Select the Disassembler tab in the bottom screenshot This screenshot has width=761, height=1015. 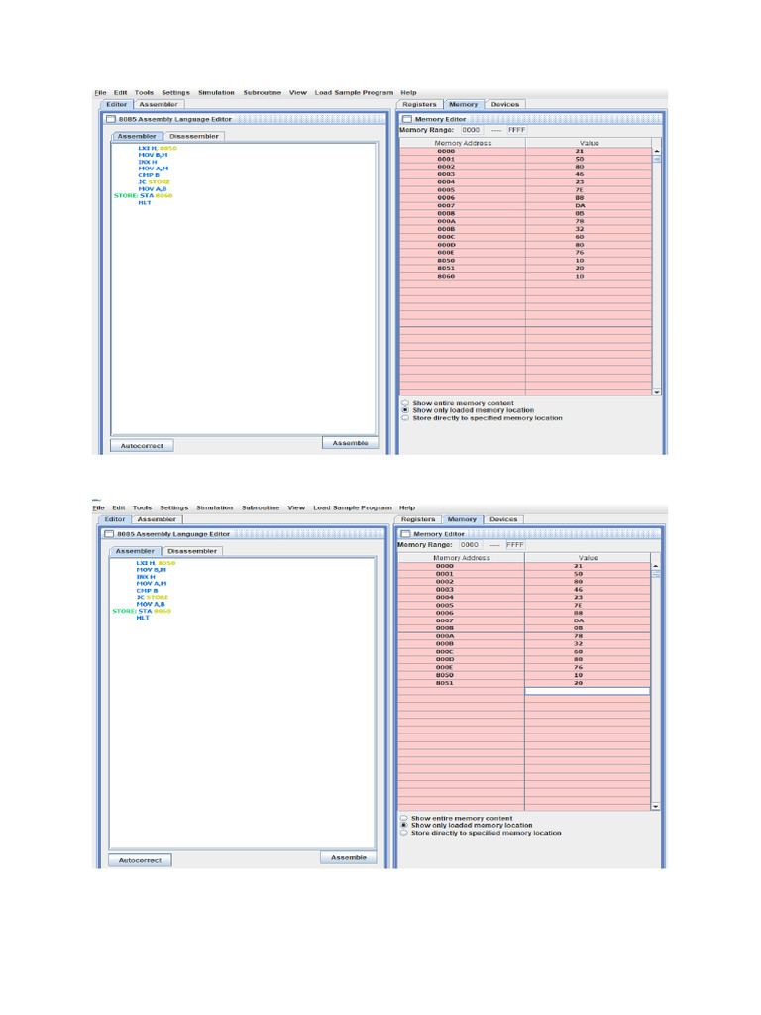point(192,551)
